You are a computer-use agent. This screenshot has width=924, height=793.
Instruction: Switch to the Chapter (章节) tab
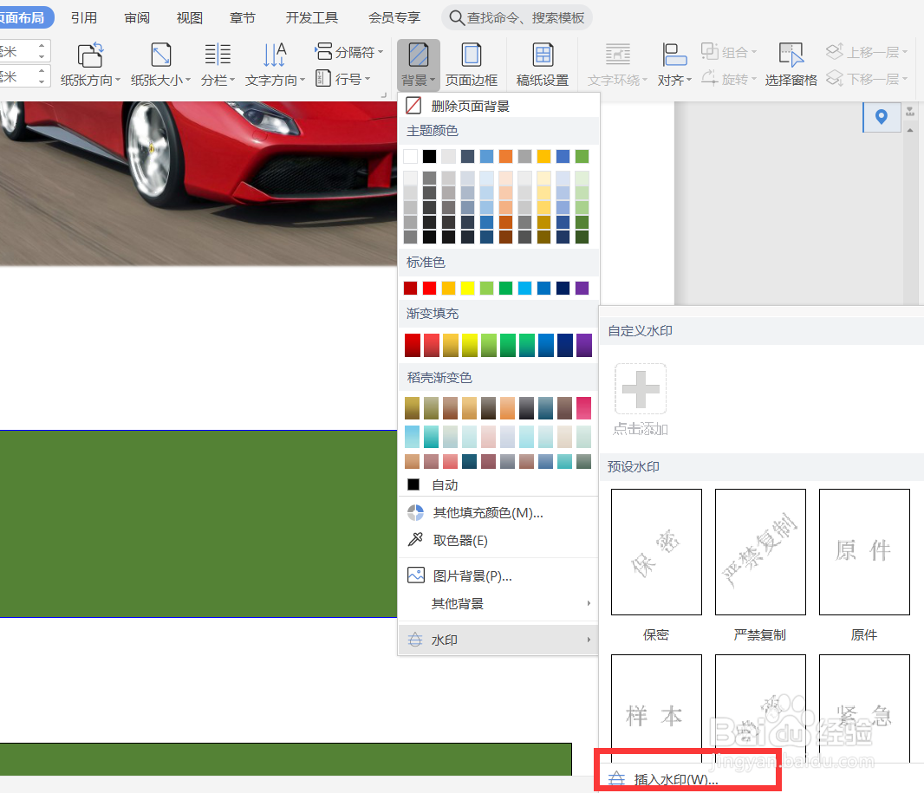pyautogui.click(x=242, y=17)
